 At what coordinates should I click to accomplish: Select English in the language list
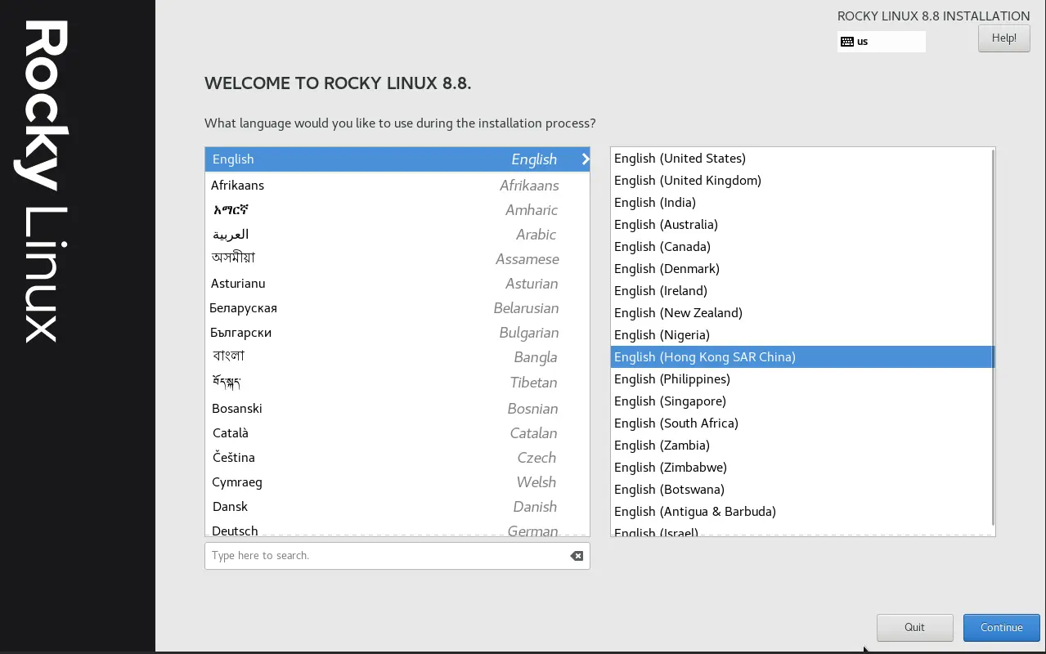pyautogui.click(x=397, y=159)
